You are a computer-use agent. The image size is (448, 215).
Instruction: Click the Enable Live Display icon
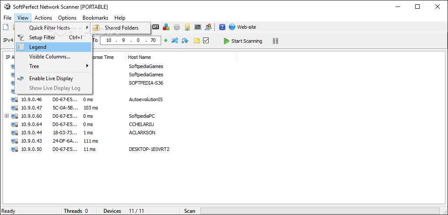pos(21,78)
